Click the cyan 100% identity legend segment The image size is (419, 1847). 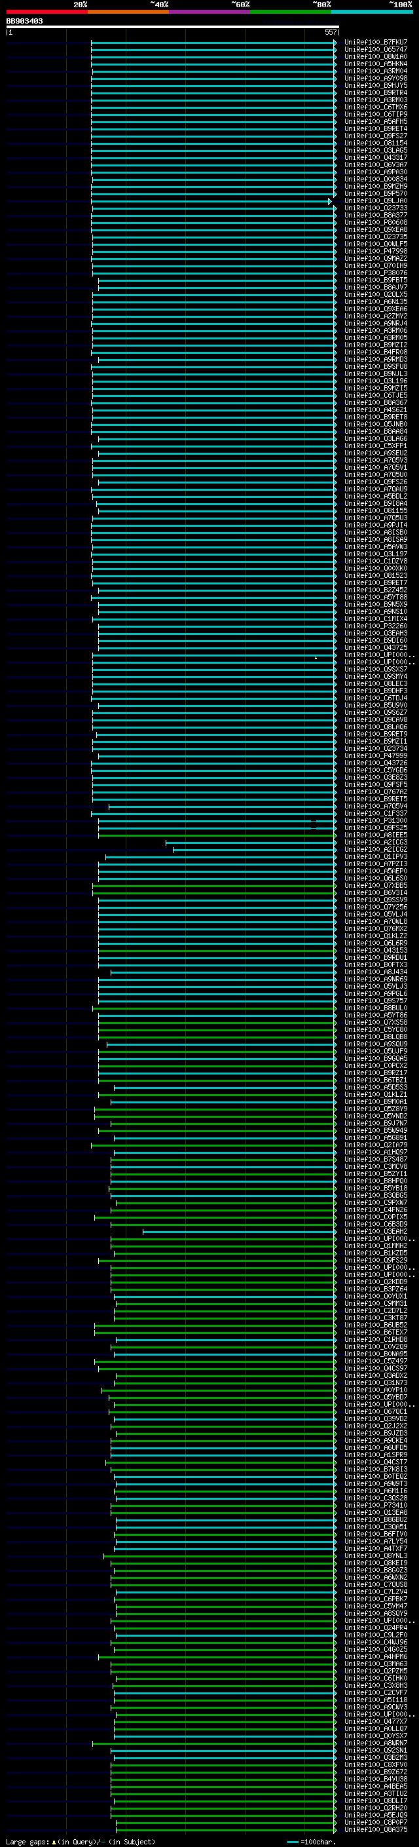coord(372,12)
